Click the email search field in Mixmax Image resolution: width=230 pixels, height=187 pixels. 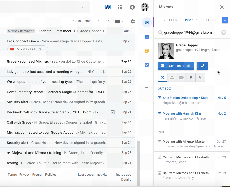point(191,32)
